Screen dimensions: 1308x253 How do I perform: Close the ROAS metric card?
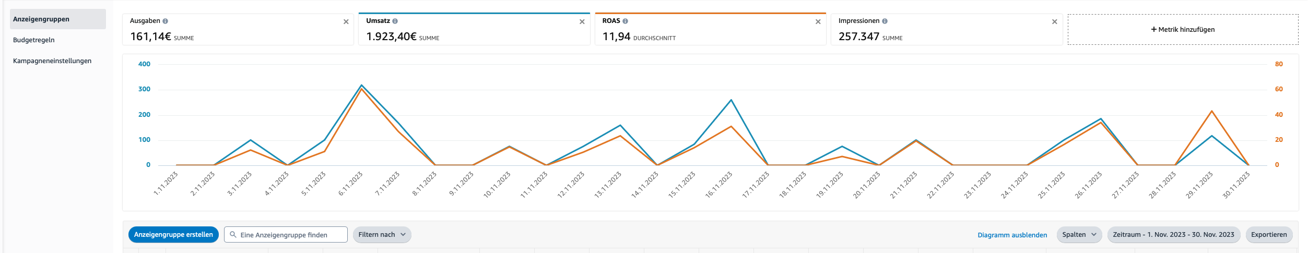pyautogui.click(x=818, y=22)
